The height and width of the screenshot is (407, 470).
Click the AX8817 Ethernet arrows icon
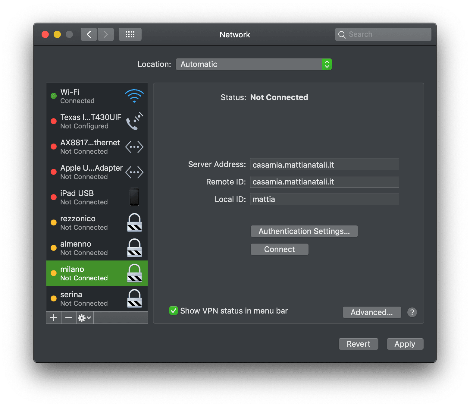click(134, 147)
